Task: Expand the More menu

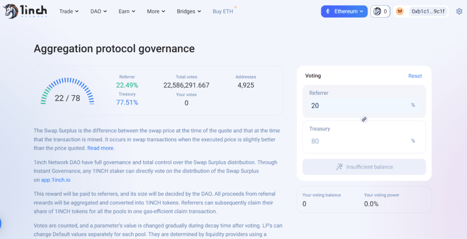Action: click(x=156, y=11)
